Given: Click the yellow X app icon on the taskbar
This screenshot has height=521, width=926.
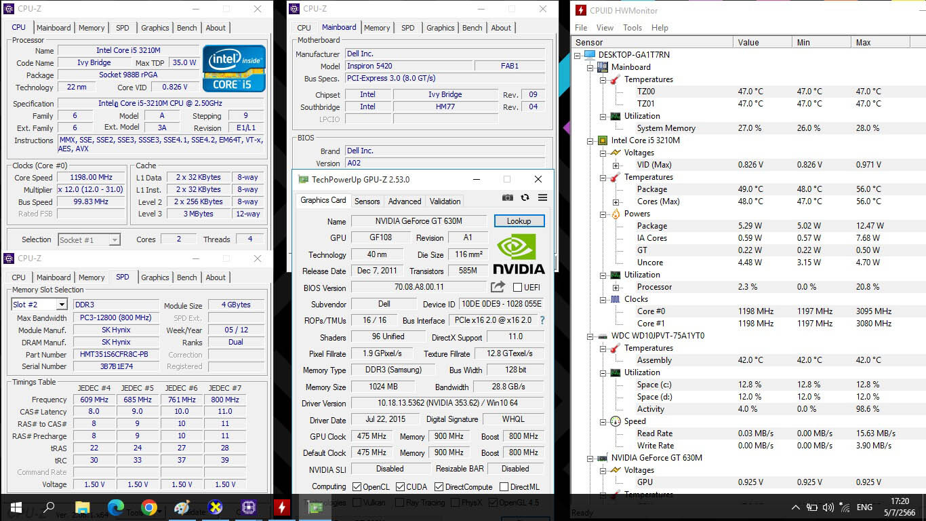Looking at the screenshot, I should [216, 507].
